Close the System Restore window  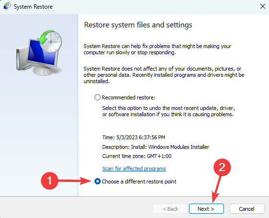262,7
